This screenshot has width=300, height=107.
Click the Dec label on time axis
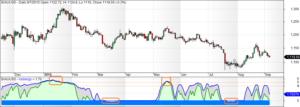pyautogui.click(x=18, y=75)
